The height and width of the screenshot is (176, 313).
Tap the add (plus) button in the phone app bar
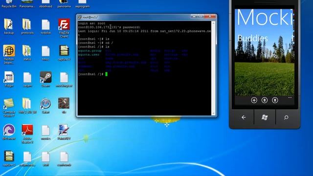[x=254, y=100]
